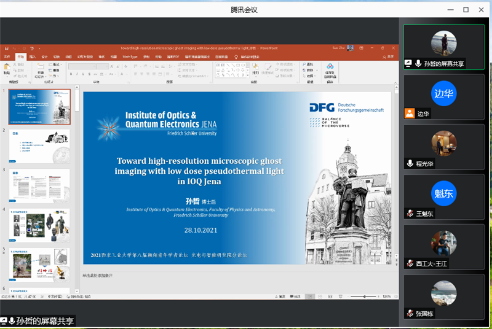Click the slide panel scroll down arrow
This screenshot has height=329, width=492.
pos(77,291)
